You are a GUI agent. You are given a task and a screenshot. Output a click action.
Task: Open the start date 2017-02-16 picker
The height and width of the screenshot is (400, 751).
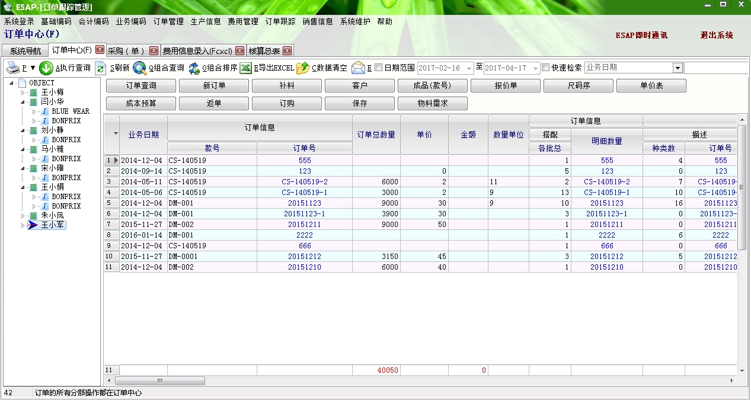[469, 68]
